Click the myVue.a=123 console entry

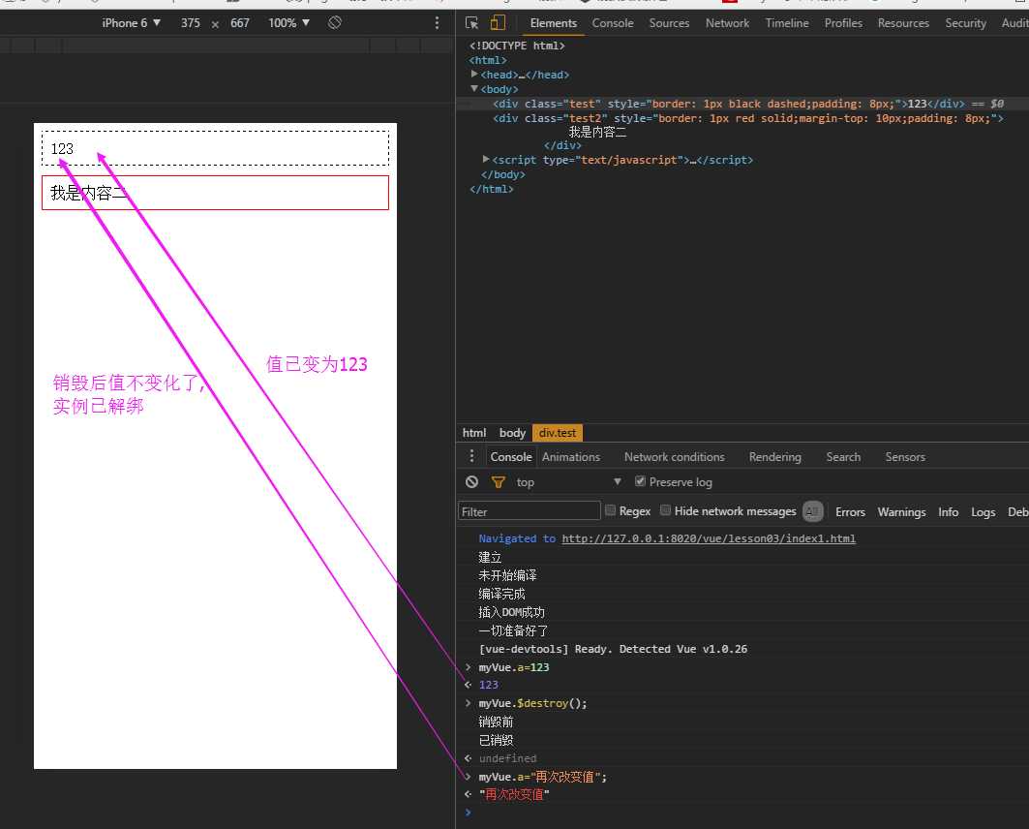(514, 667)
